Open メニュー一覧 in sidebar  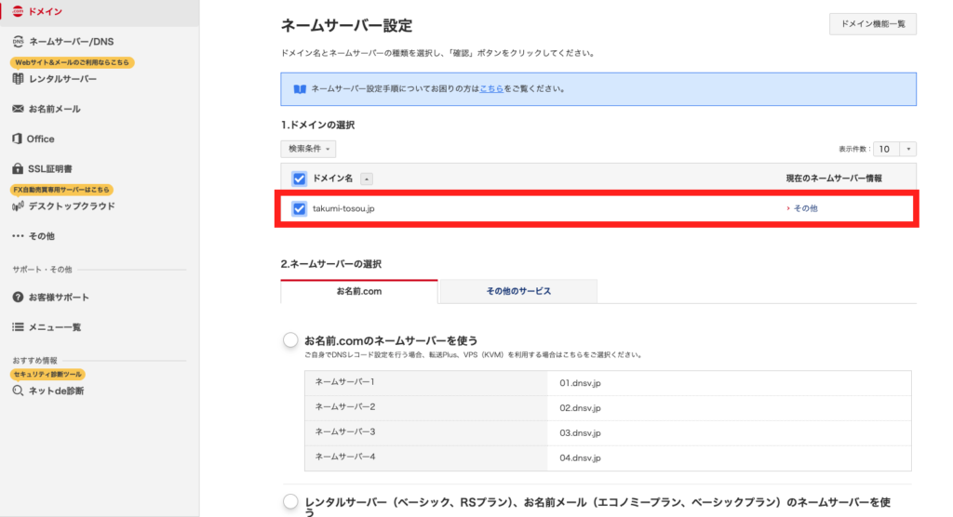point(55,327)
